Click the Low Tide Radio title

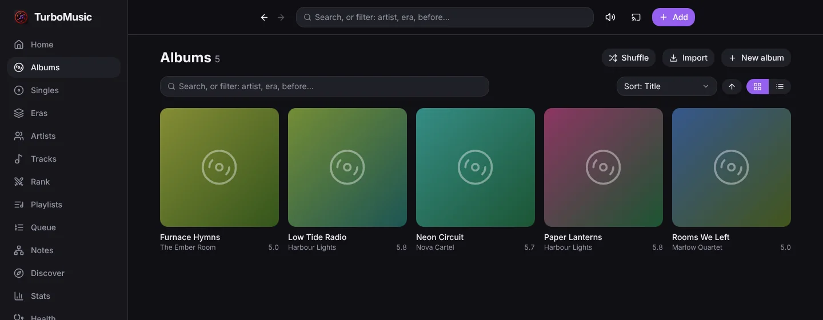point(317,237)
